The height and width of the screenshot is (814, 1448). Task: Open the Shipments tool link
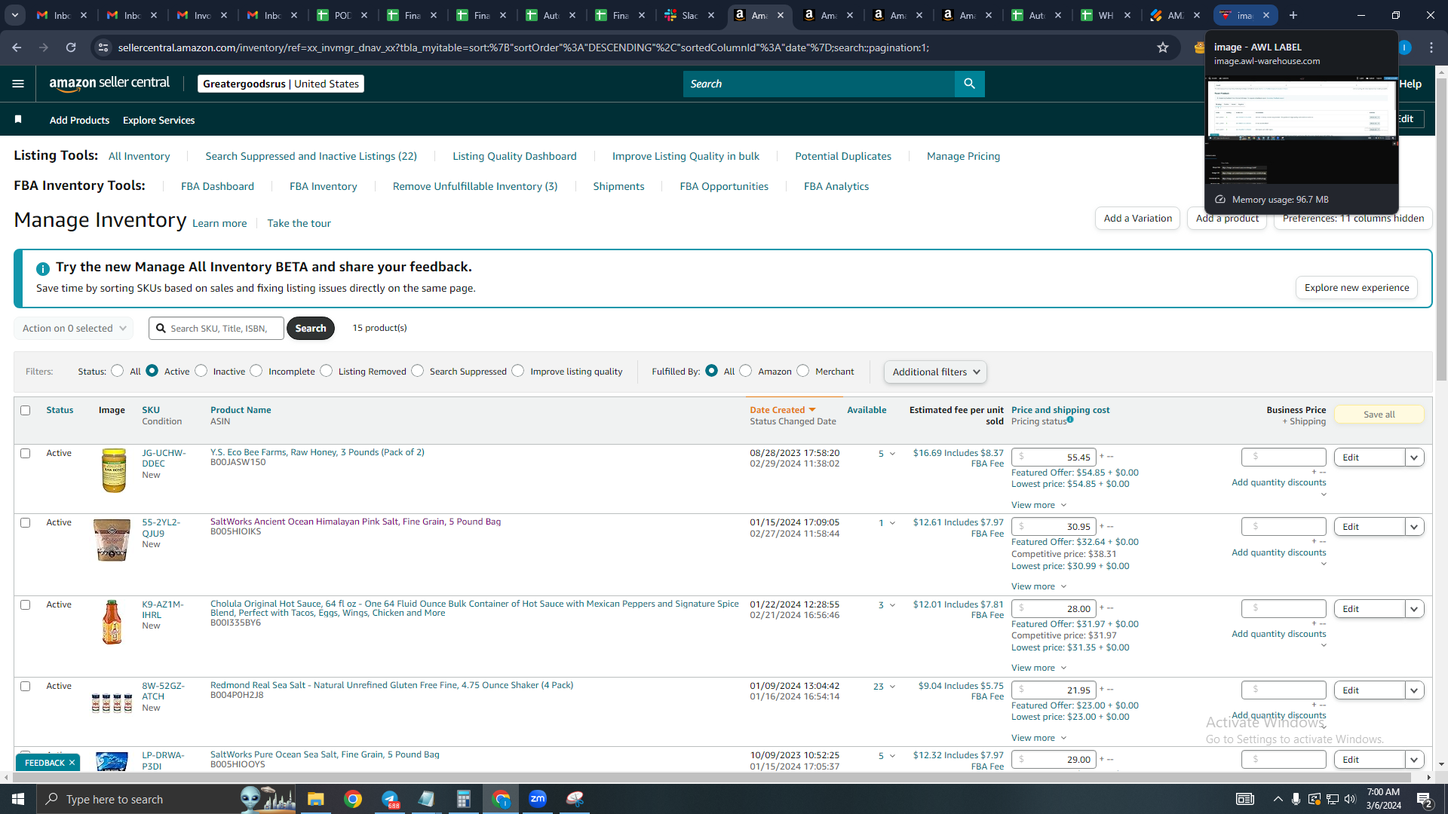pos(618,186)
